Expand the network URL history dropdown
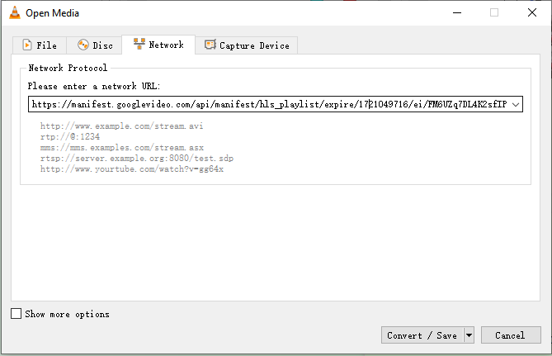 pos(516,105)
